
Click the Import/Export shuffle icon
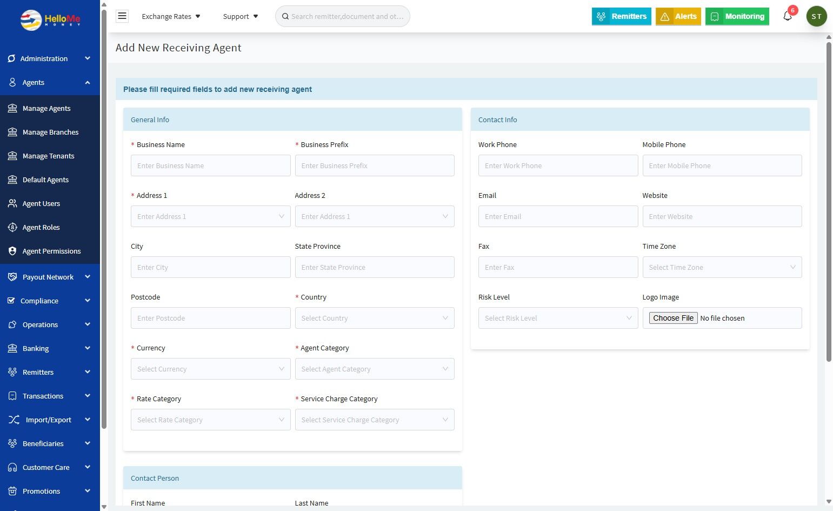coord(14,420)
